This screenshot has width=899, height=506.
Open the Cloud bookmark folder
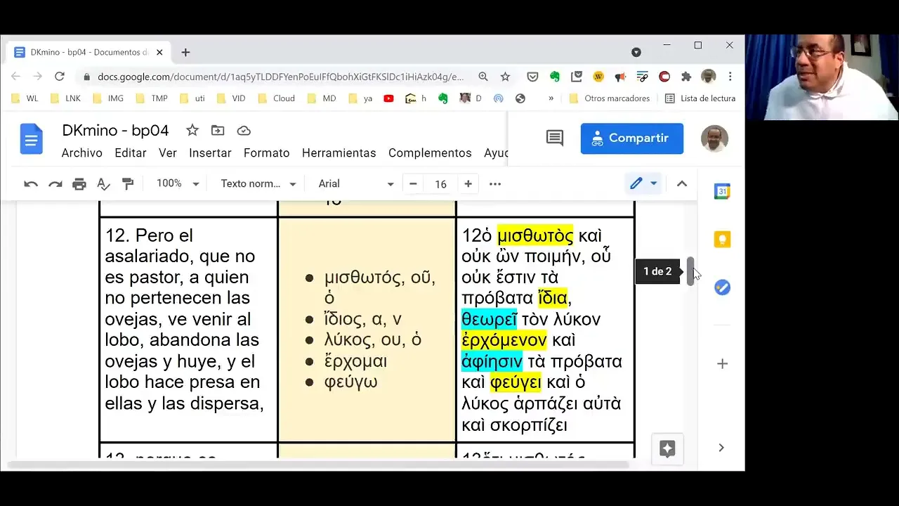tap(277, 98)
